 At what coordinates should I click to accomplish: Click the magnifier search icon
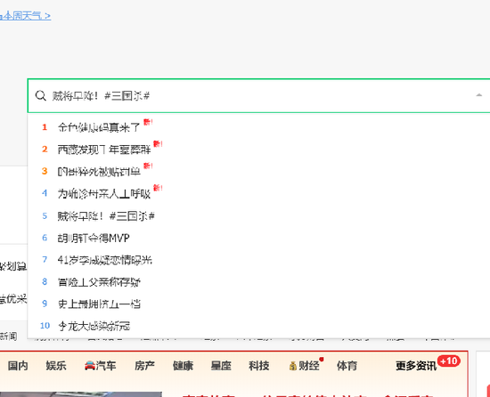pos(41,95)
